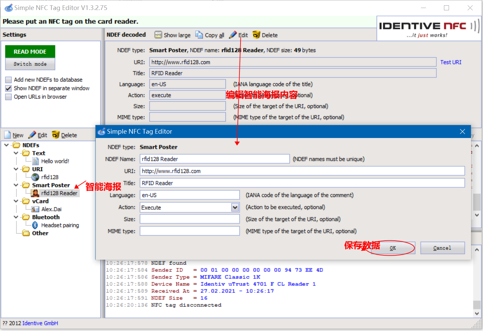Image resolution: width=483 pixels, height=331 pixels.
Task: Dismiss dialog with Cancel button
Action: point(442,248)
